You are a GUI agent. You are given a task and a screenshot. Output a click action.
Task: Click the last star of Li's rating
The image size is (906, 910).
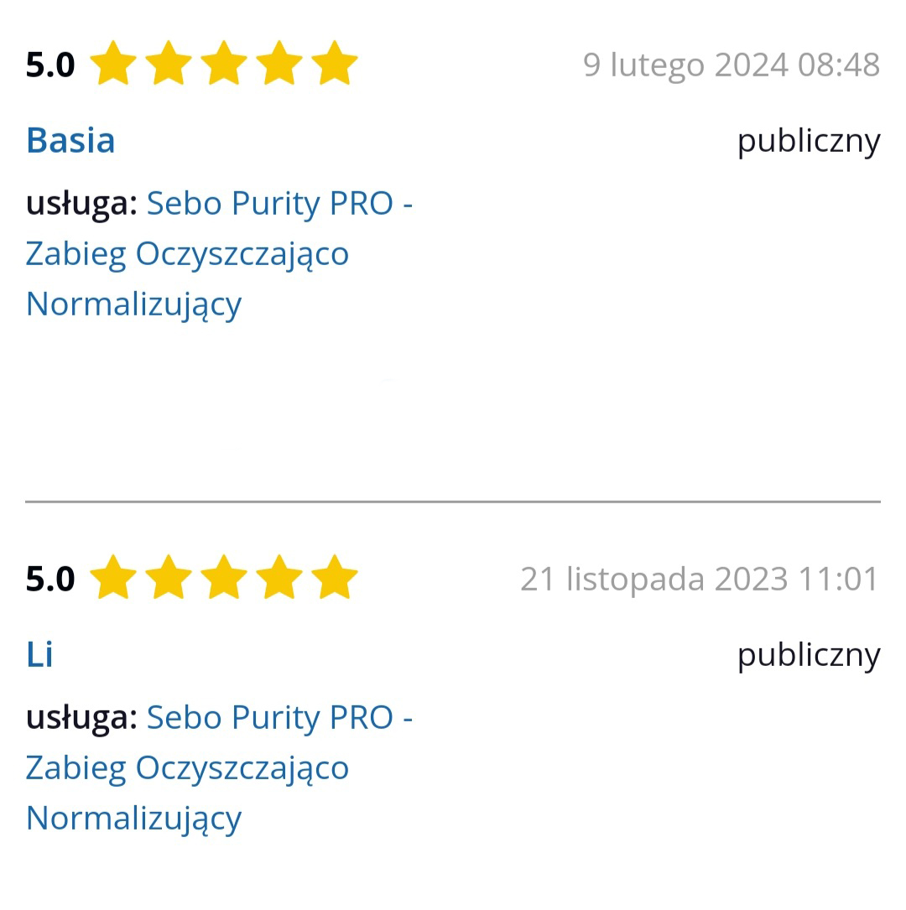(336, 576)
